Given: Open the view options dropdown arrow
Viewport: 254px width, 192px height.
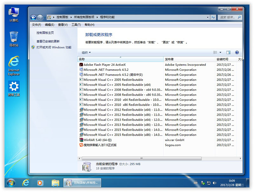Looking at the screenshot, I should pyautogui.click(x=220, y=53).
